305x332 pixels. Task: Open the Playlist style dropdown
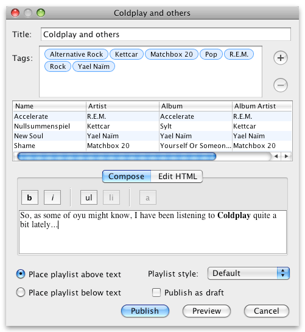tap(248, 274)
